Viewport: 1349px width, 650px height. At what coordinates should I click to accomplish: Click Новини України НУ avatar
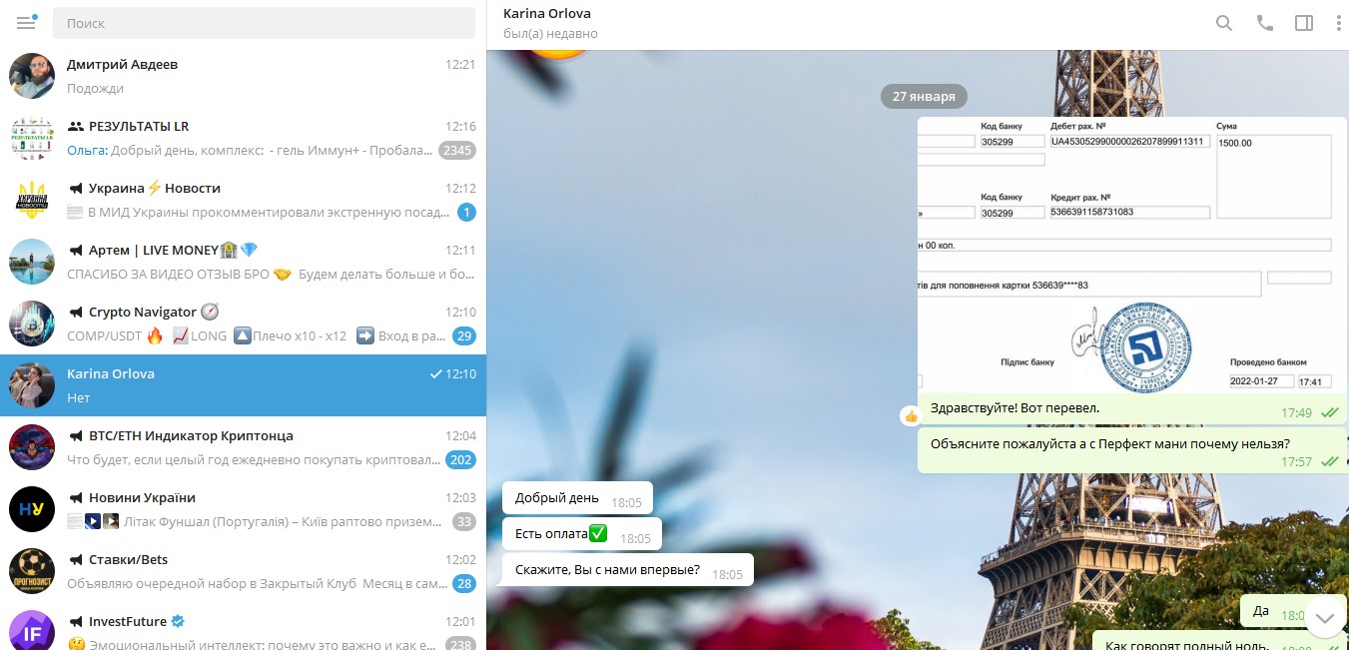point(32,509)
